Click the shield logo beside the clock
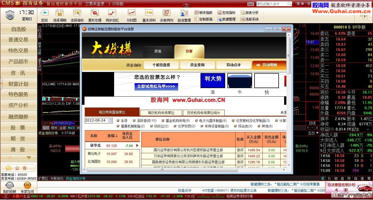Viewport: 373px width, 200px height. pyautogui.click(x=10, y=15)
